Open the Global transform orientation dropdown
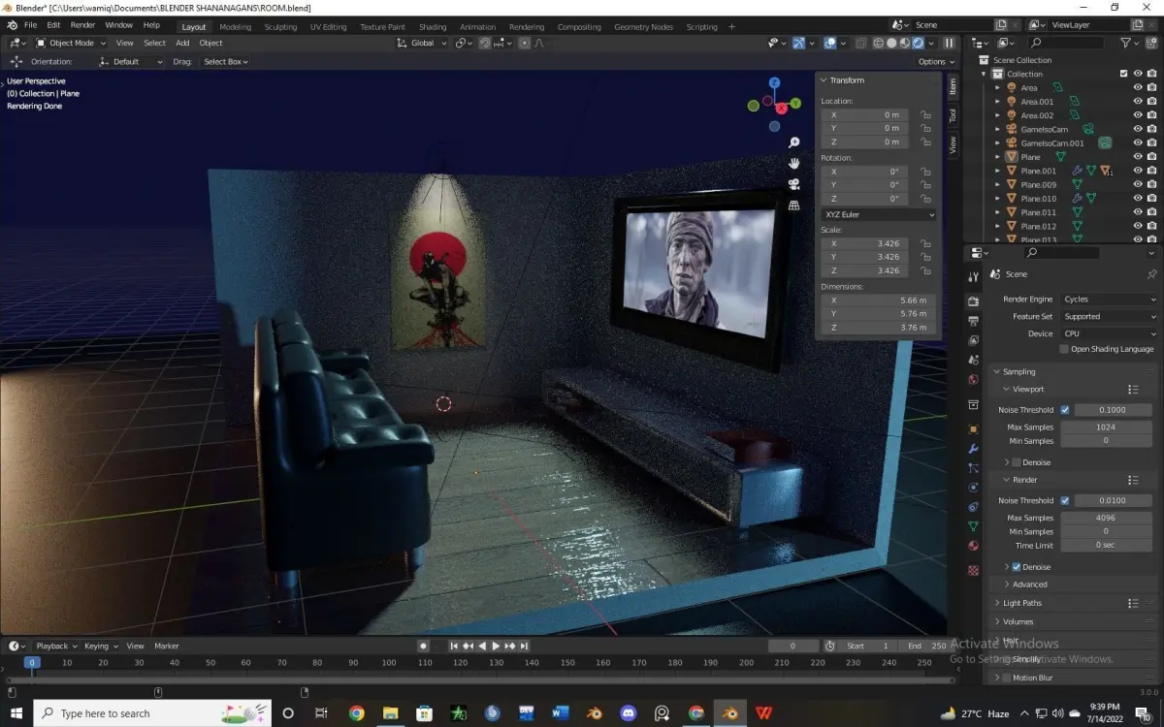Image resolution: width=1164 pixels, height=727 pixels. coord(423,43)
